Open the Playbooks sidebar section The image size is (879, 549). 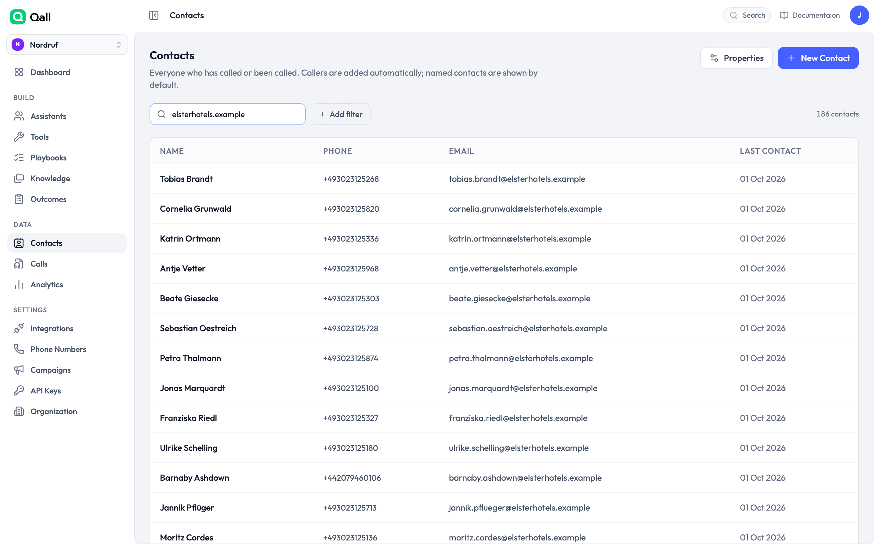(x=67, y=158)
